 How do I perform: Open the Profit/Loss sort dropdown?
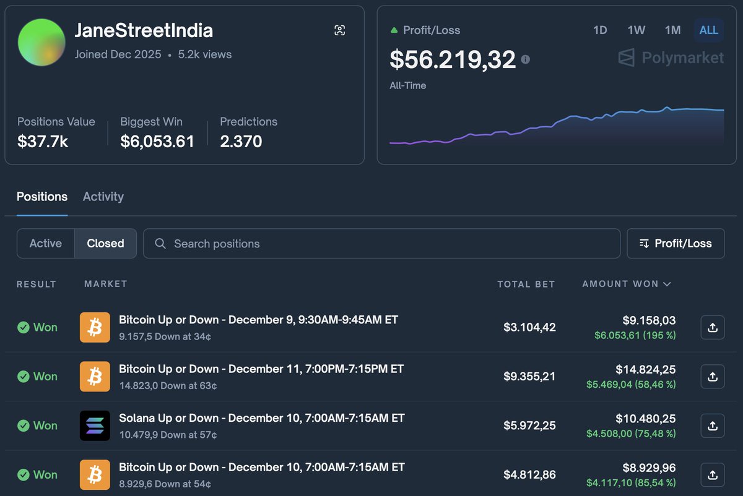click(x=676, y=244)
